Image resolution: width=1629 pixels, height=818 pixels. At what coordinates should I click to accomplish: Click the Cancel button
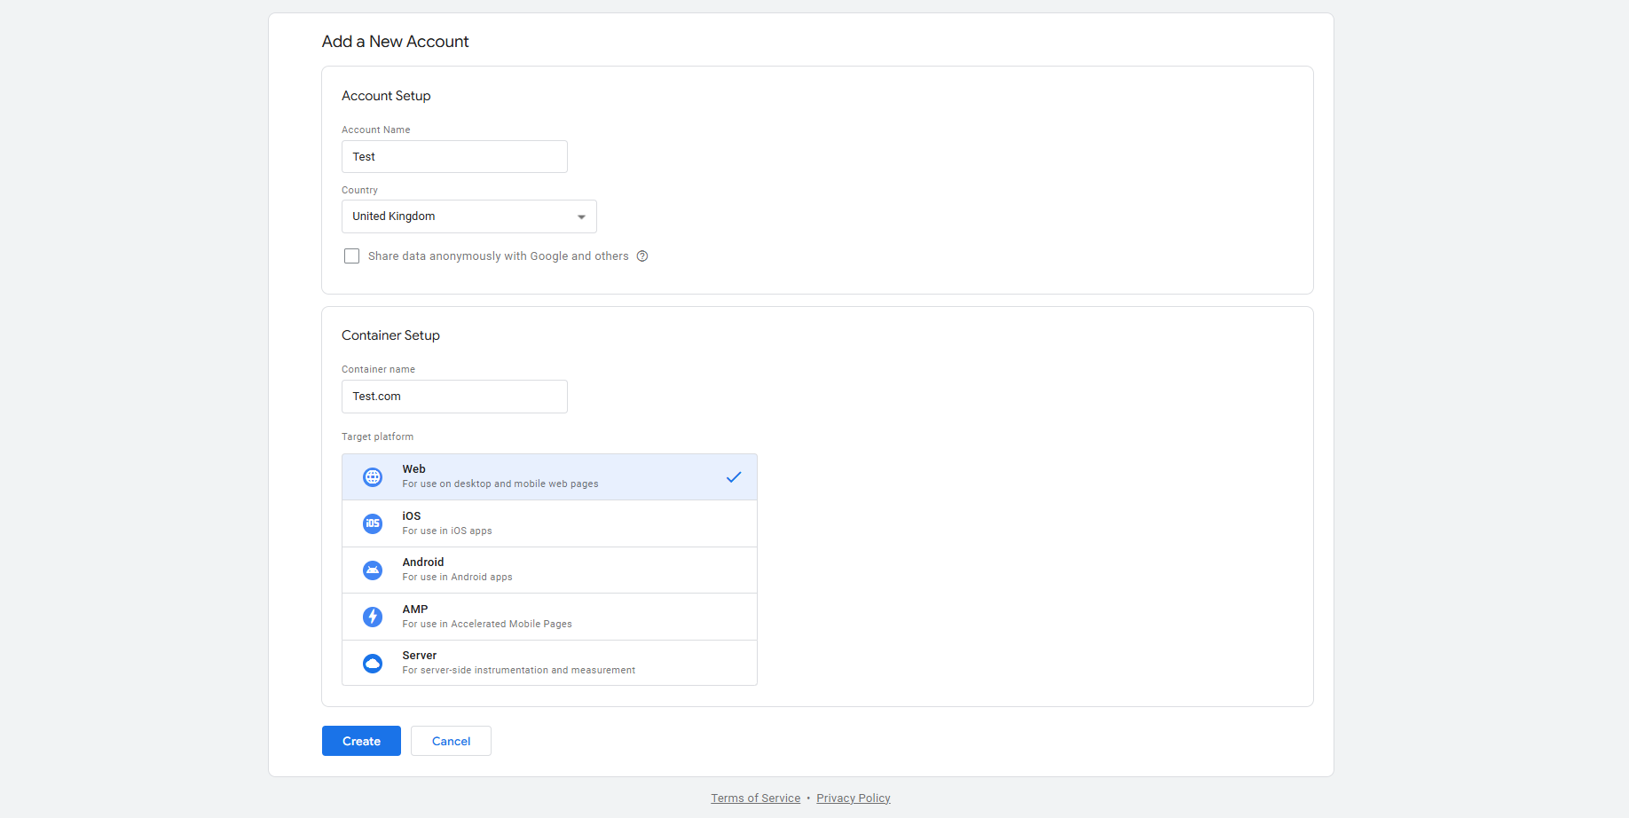click(x=451, y=741)
